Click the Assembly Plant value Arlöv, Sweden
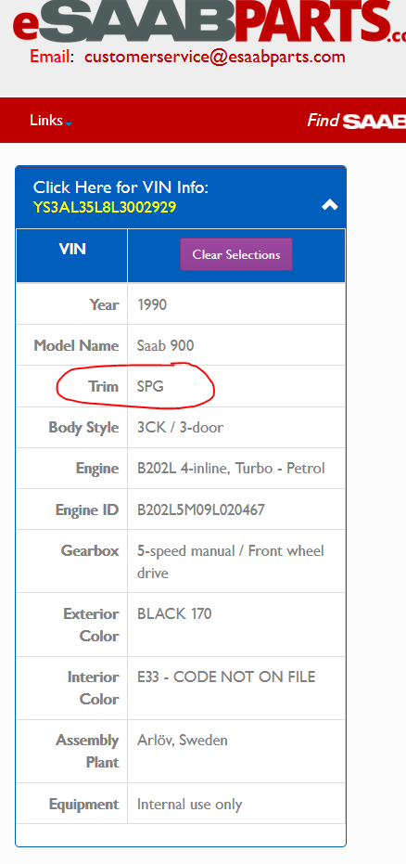Image resolution: width=406 pixels, height=864 pixels. pyautogui.click(x=182, y=740)
